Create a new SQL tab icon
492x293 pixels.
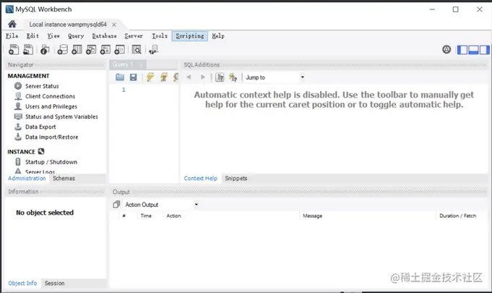14,50
